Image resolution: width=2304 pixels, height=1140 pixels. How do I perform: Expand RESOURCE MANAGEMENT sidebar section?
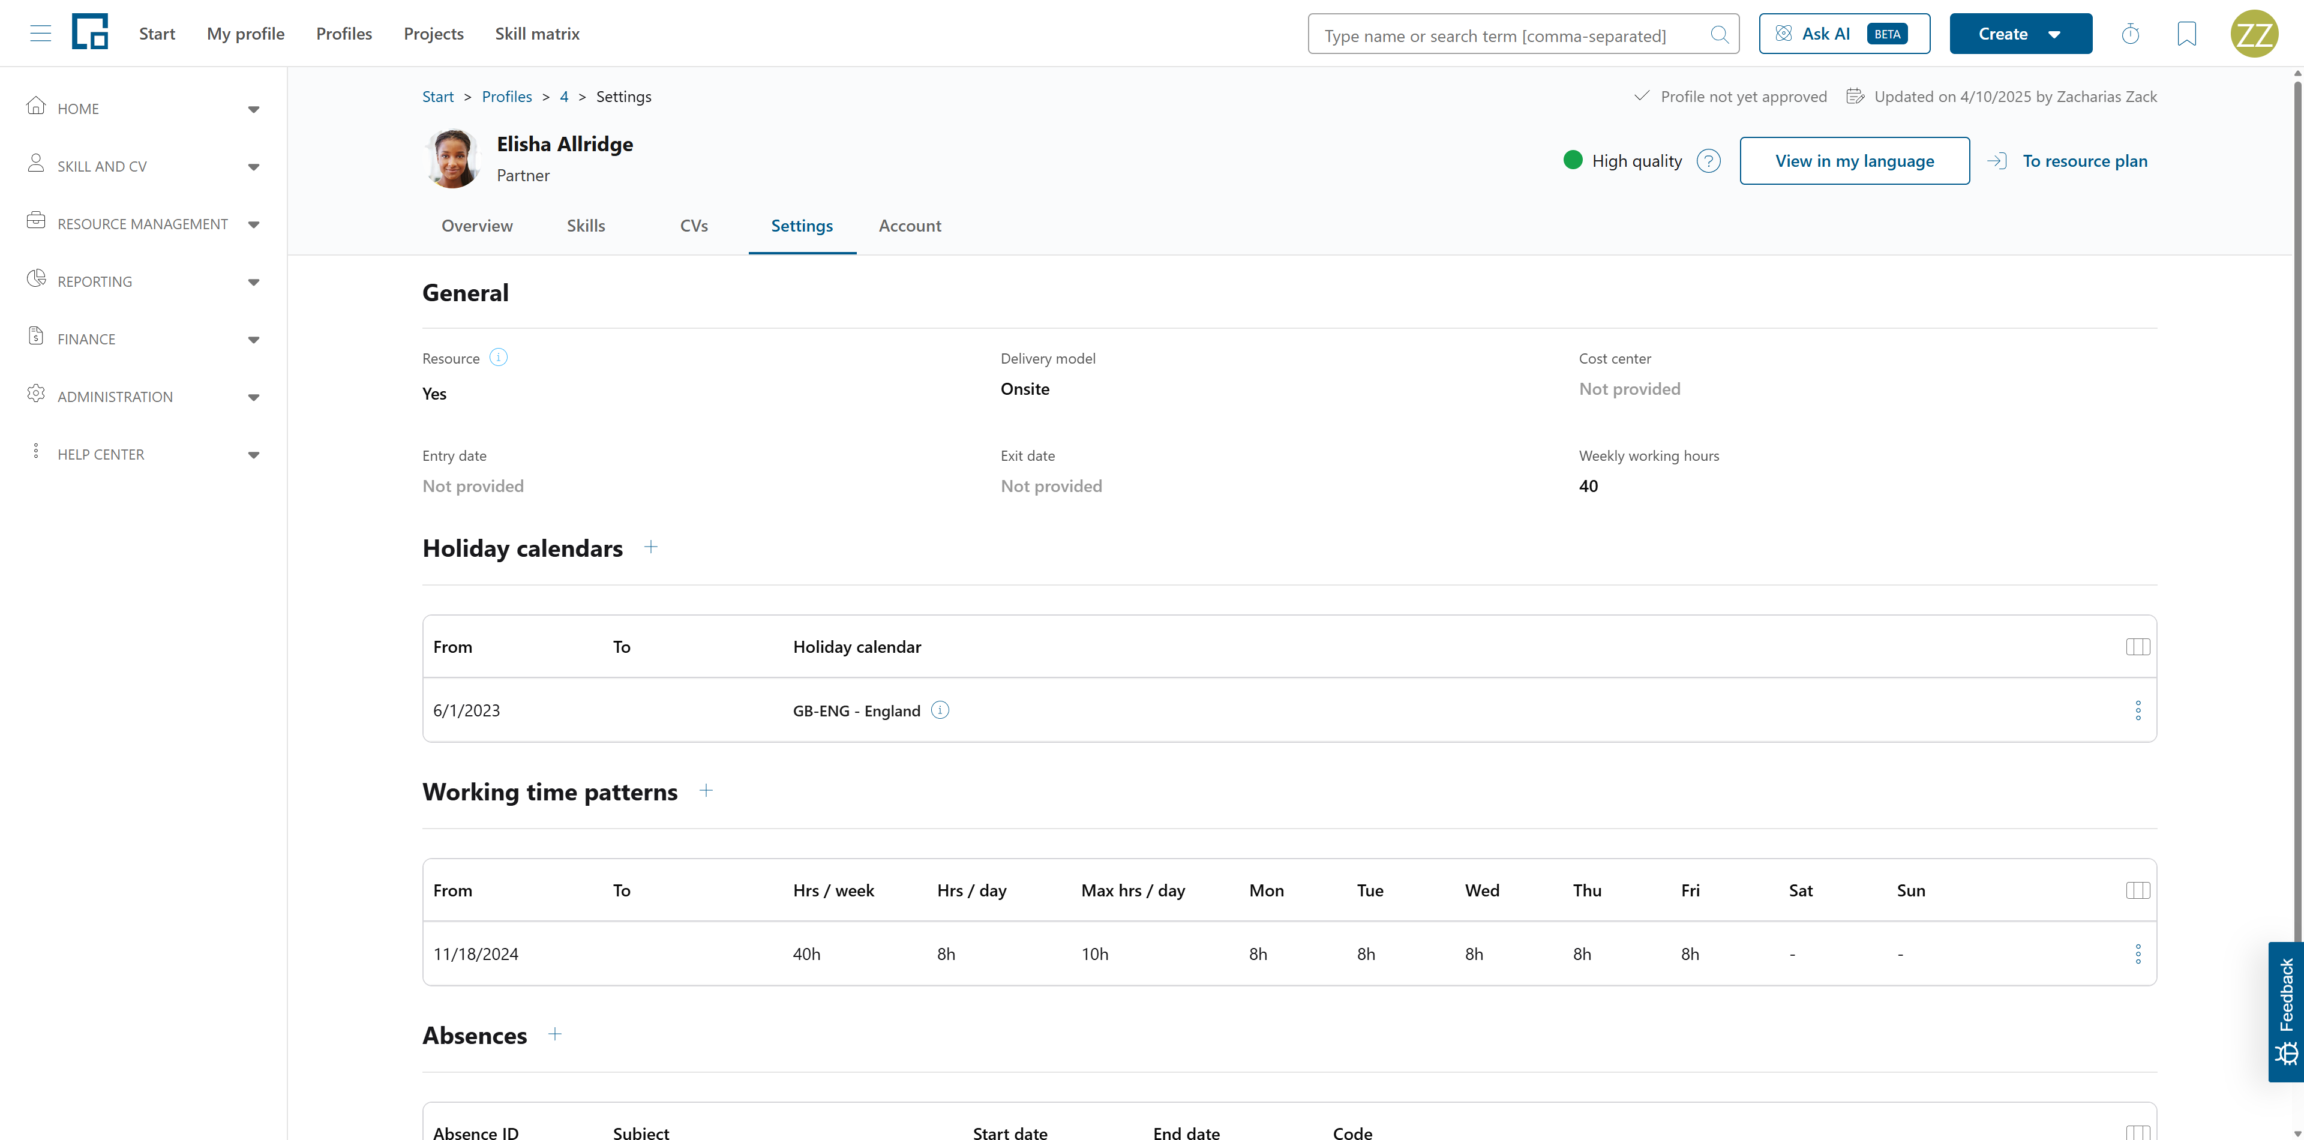[143, 224]
